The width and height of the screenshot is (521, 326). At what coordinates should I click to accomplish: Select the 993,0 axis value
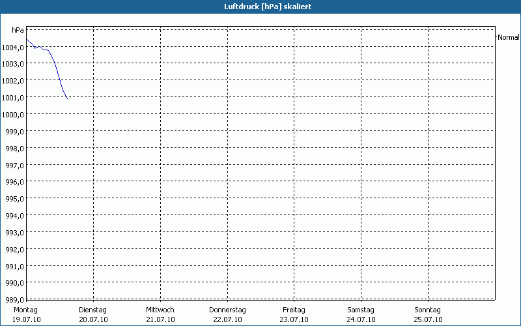point(15,233)
